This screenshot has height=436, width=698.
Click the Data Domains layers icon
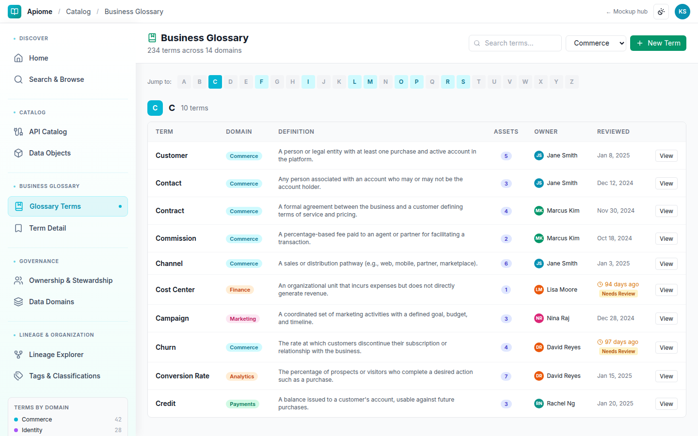[x=18, y=302]
